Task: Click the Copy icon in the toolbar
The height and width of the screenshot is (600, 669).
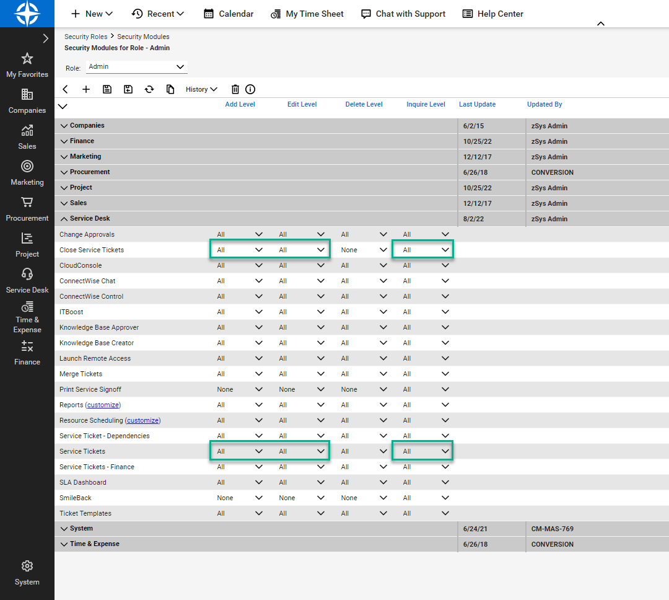Action: coord(170,89)
